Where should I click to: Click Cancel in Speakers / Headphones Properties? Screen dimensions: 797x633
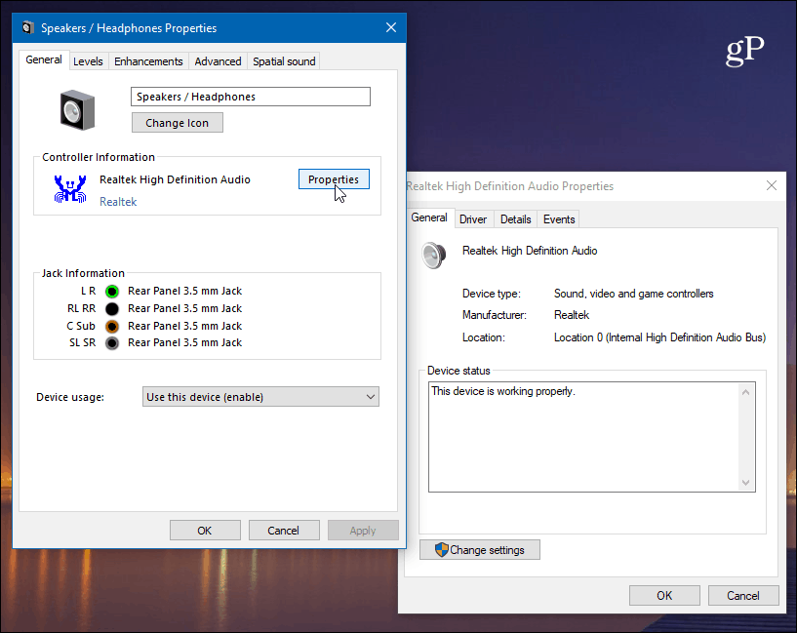284,531
